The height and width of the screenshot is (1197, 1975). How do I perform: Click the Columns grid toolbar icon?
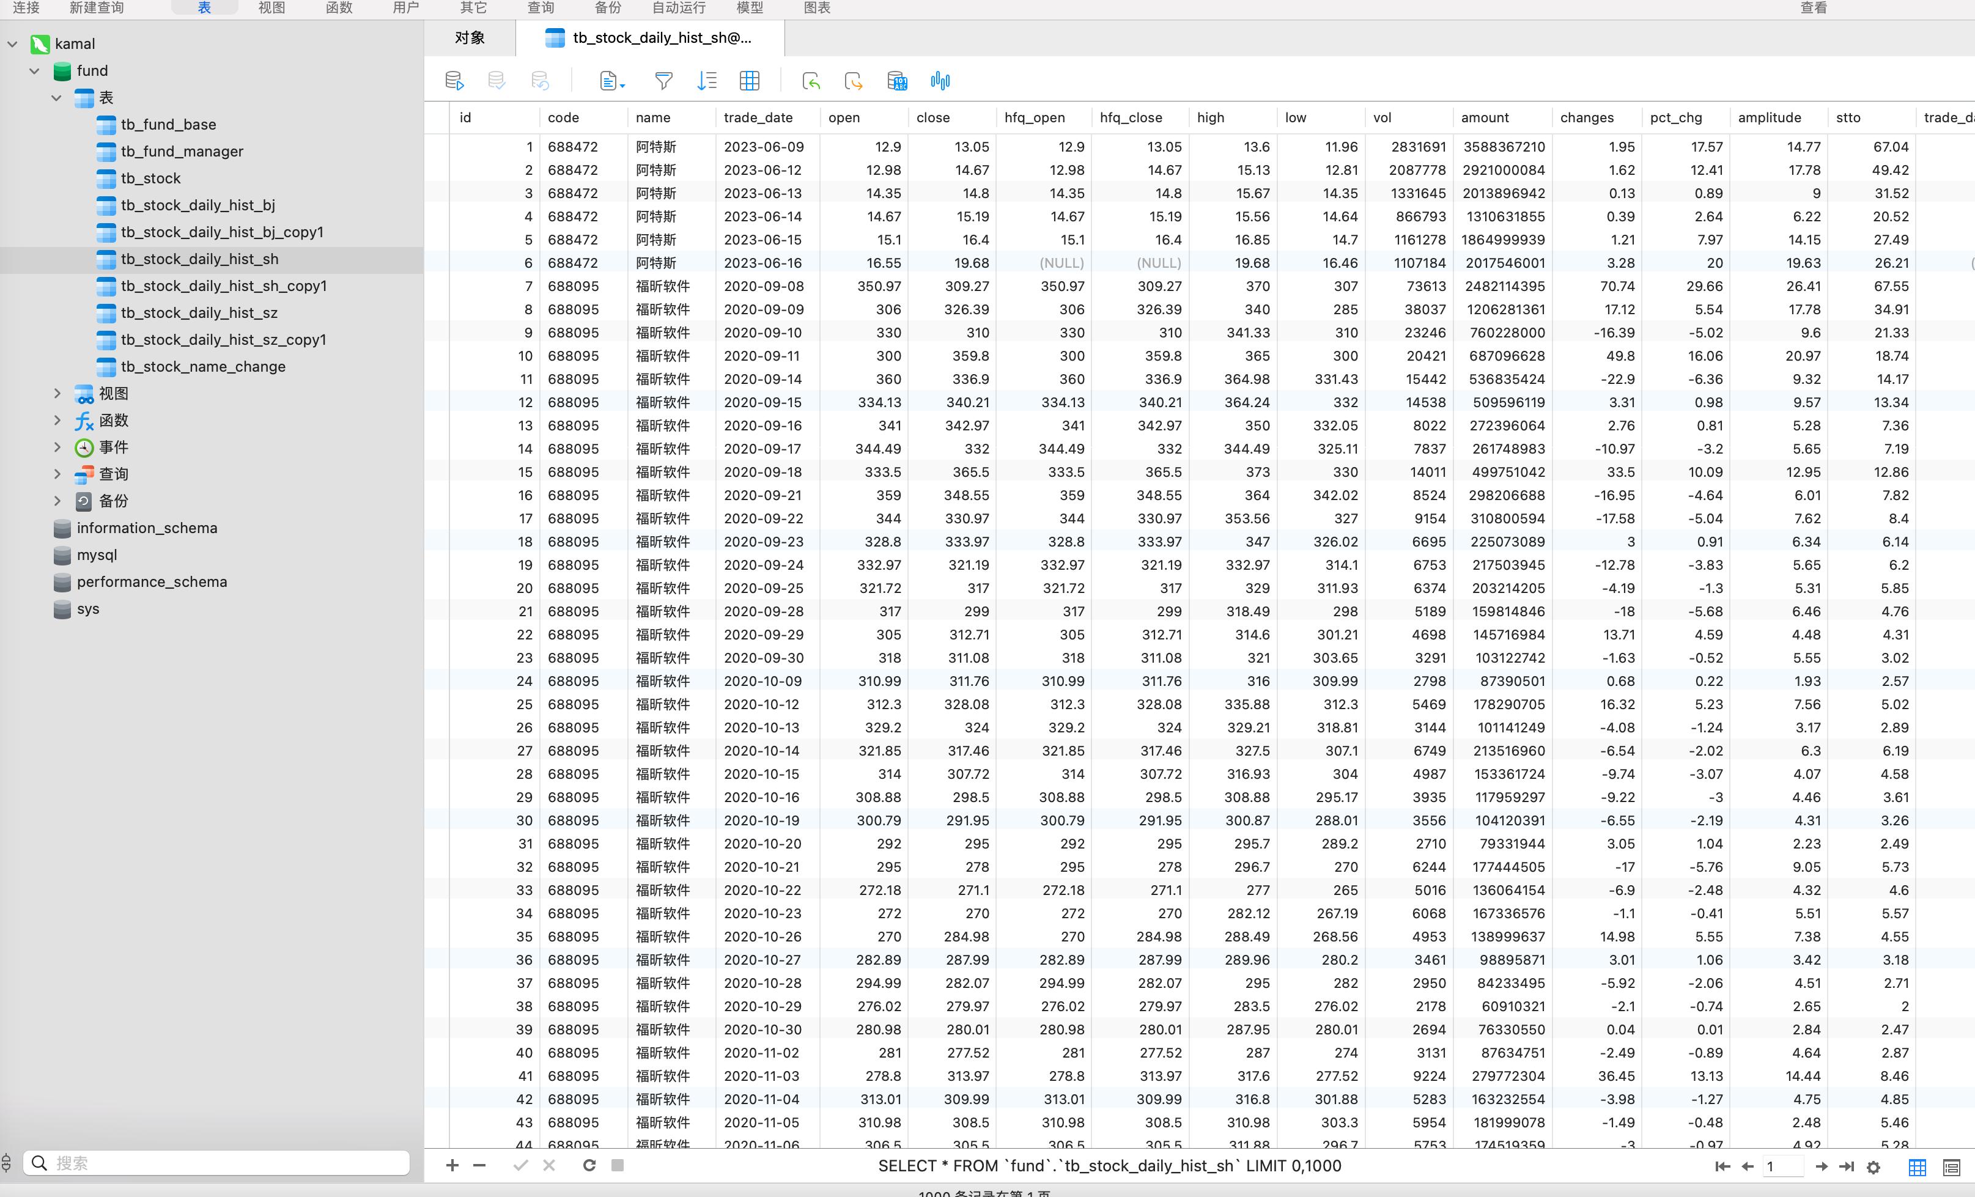click(750, 80)
